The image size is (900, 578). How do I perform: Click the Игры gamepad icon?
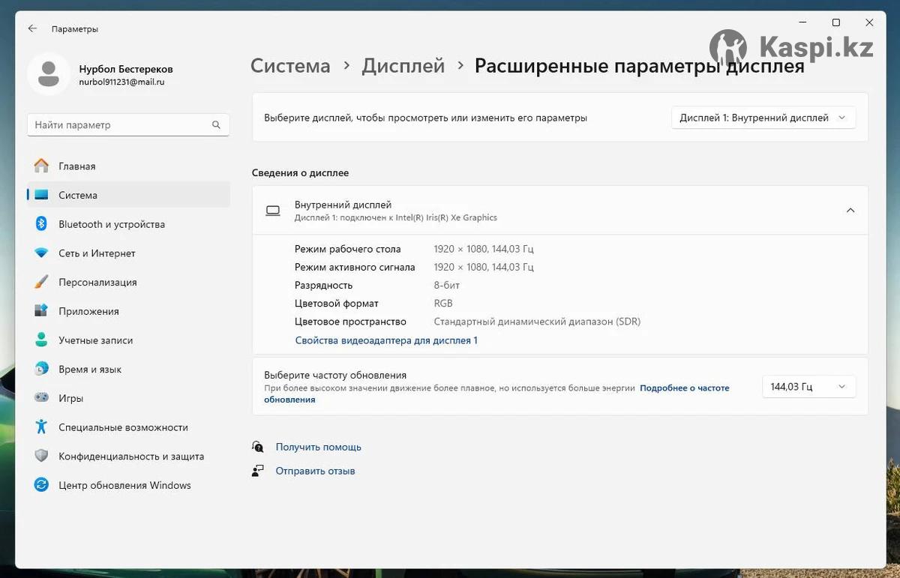tap(42, 398)
